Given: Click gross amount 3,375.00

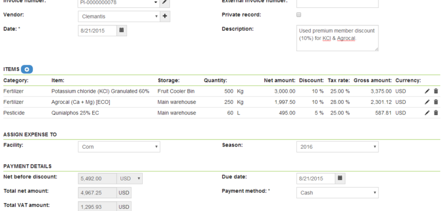Looking at the screenshot, I should [381, 91].
